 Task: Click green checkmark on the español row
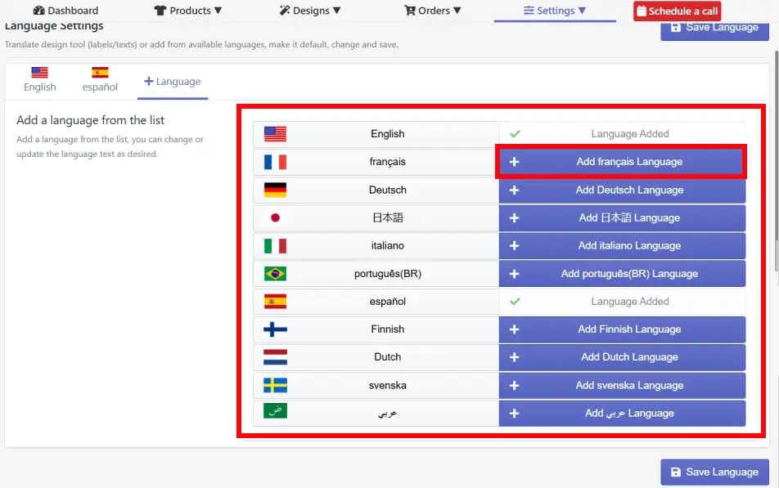coord(515,302)
